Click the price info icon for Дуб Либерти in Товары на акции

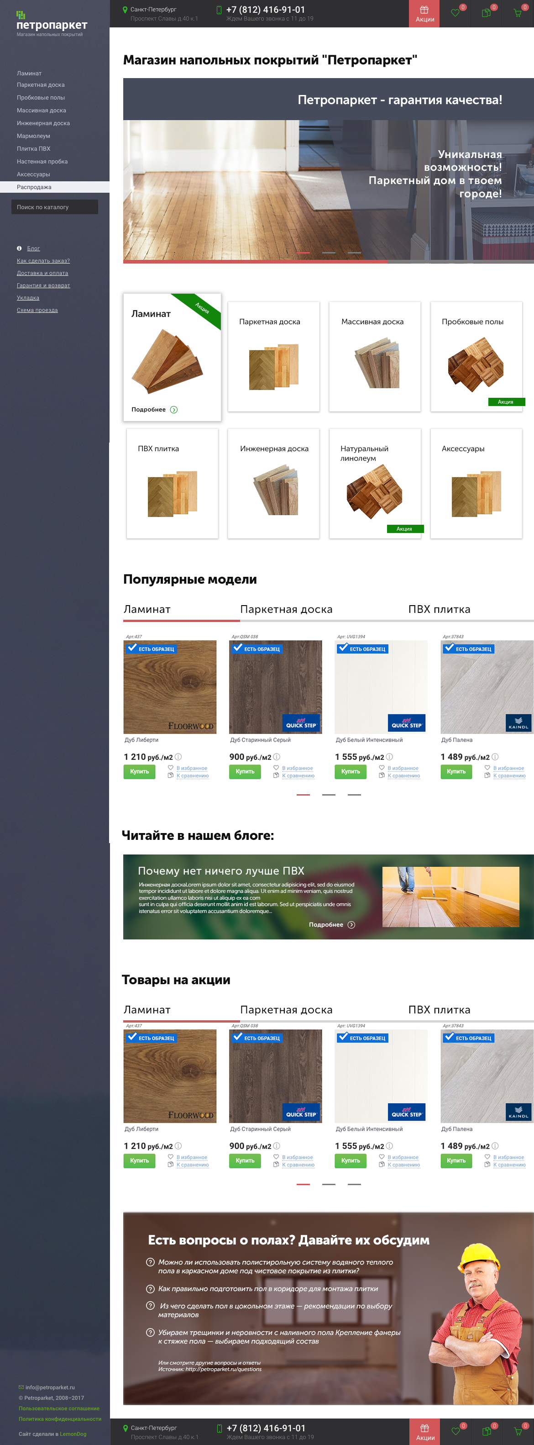(178, 1146)
